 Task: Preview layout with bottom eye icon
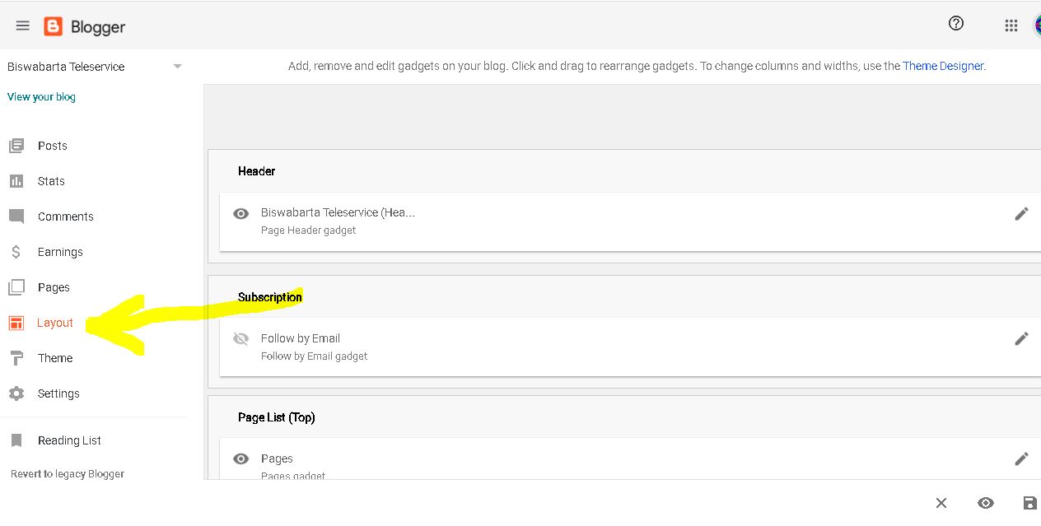click(986, 503)
